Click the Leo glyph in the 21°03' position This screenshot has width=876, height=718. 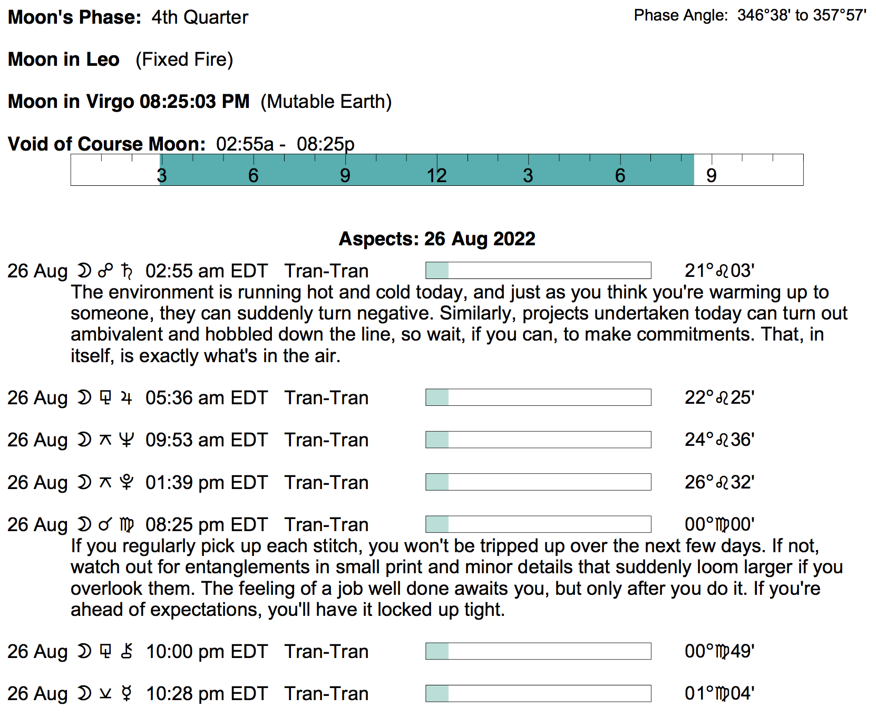click(x=722, y=271)
